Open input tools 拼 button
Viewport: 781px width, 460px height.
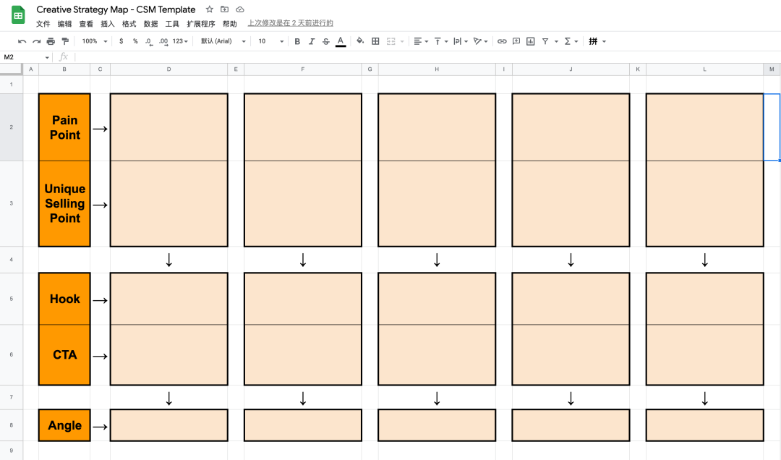(593, 41)
